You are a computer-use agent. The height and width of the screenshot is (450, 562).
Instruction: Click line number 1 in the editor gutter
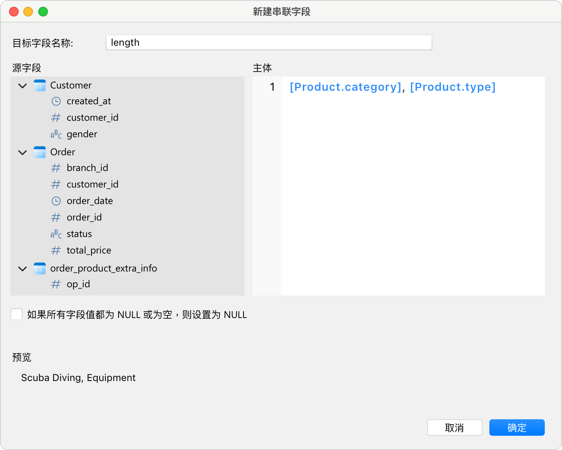pos(272,87)
